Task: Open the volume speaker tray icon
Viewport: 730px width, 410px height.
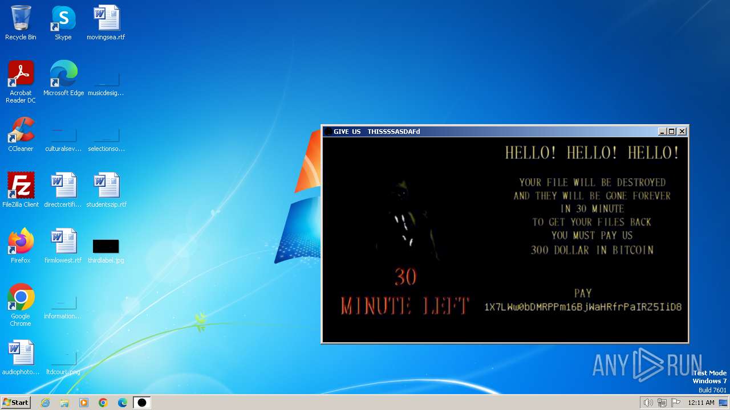Action: pos(648,403)
